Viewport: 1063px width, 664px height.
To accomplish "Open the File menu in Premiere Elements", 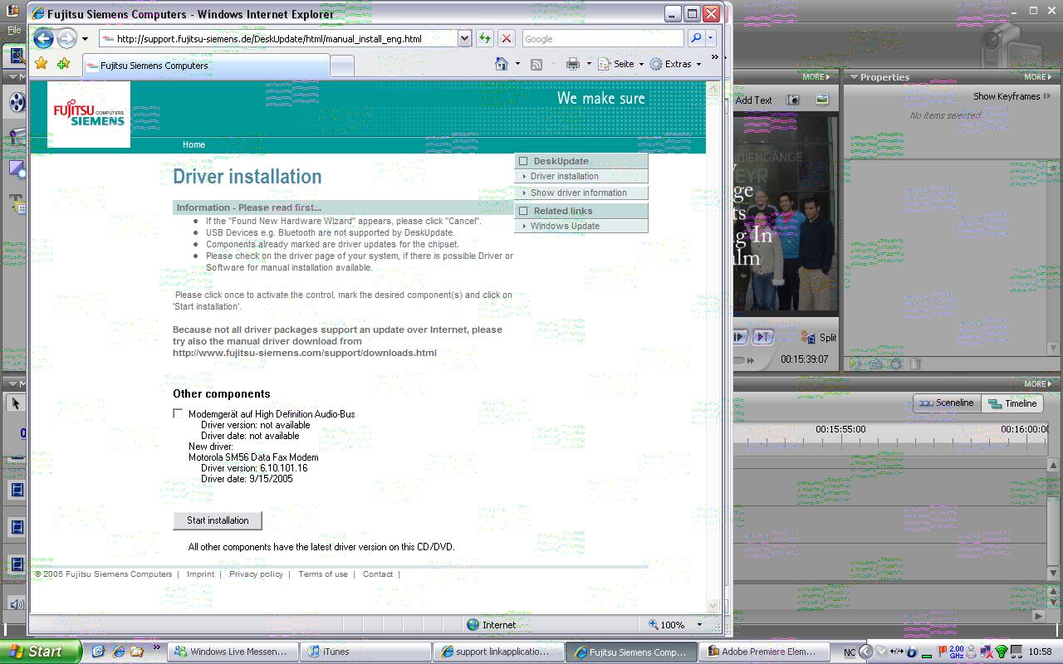I will [14, 30].
